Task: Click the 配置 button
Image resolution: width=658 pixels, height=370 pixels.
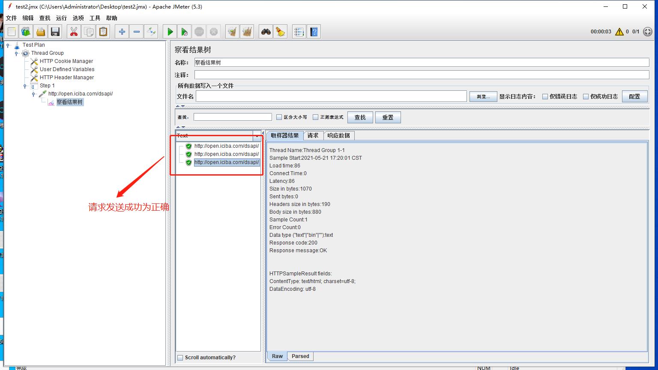Action: (x=634, y=96)
